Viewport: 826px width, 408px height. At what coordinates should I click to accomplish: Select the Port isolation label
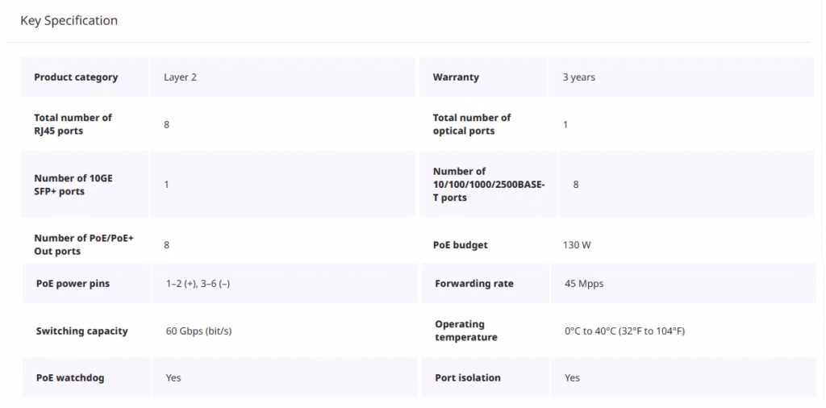click(468, 377)
